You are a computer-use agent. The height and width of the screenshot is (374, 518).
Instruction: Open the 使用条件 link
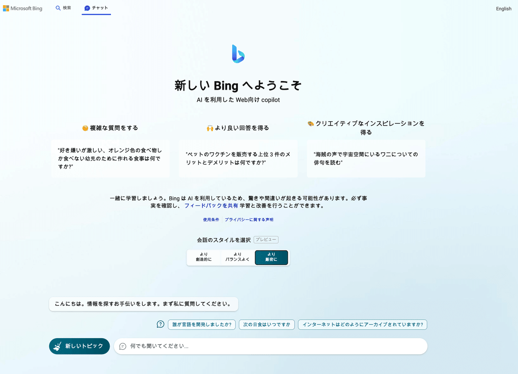211,220
